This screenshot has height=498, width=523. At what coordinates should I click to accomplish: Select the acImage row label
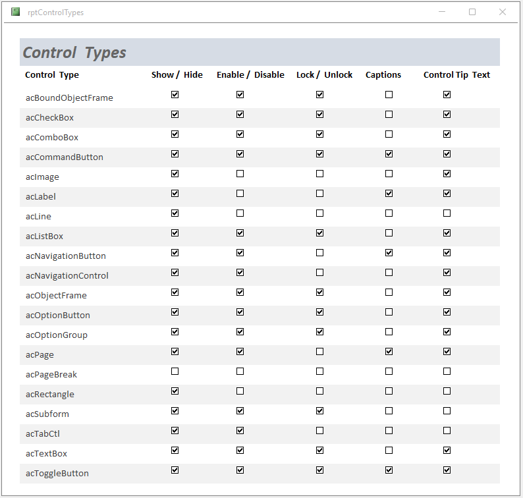pos(42,177)
